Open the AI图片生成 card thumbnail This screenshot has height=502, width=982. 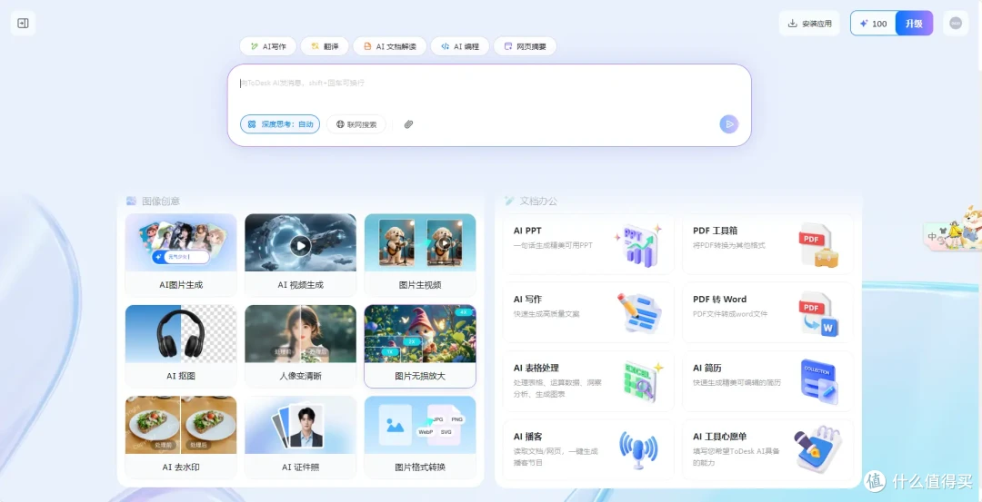click(181, 242)
